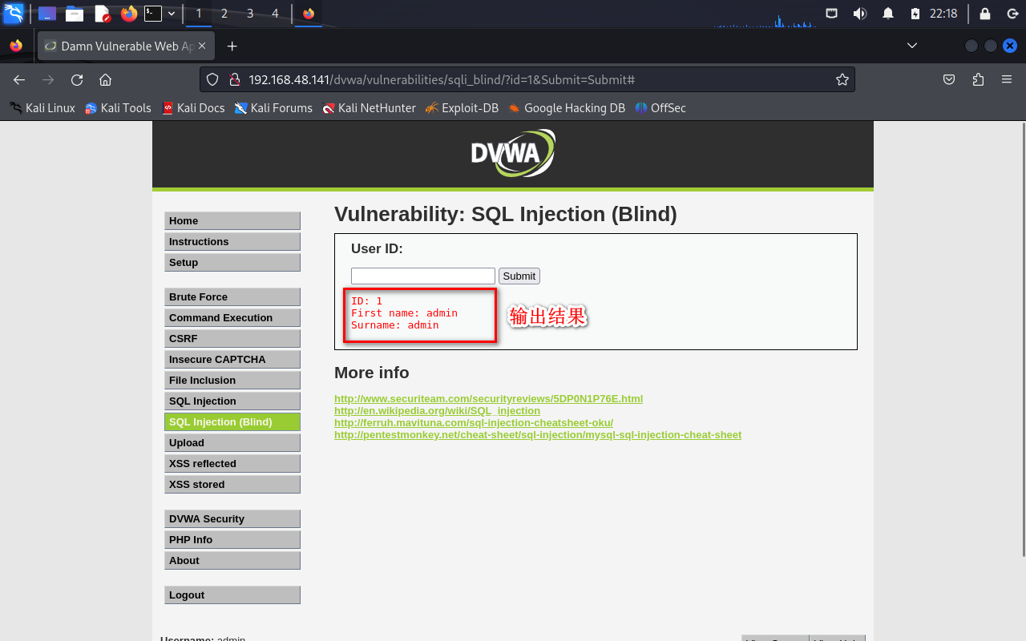Open the securiteam.com security review link
The height and width of the screenshot is (641, 1026).
[488, 398]
